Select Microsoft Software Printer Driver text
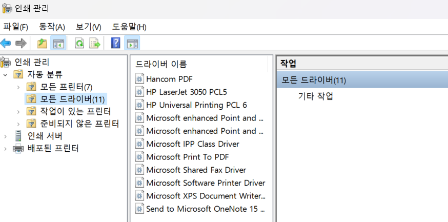The height and width of the screenshot is (222, 448). (x=206, y=183)
